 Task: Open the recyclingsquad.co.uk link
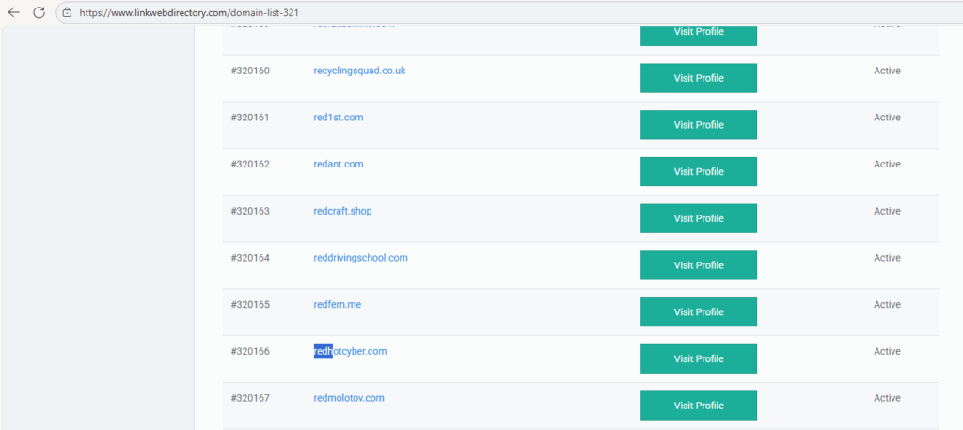click(x=359, y=71)
